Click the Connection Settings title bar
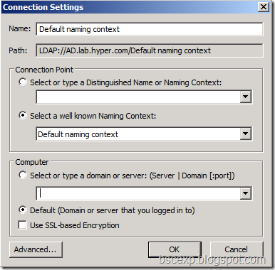The height and width of the screenshot is (270, 275). 130,7
